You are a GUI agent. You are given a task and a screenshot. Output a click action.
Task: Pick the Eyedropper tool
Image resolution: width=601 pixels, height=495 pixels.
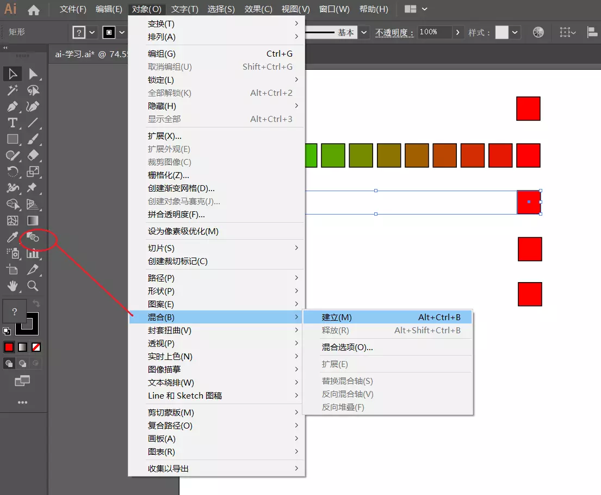point(12,237)
